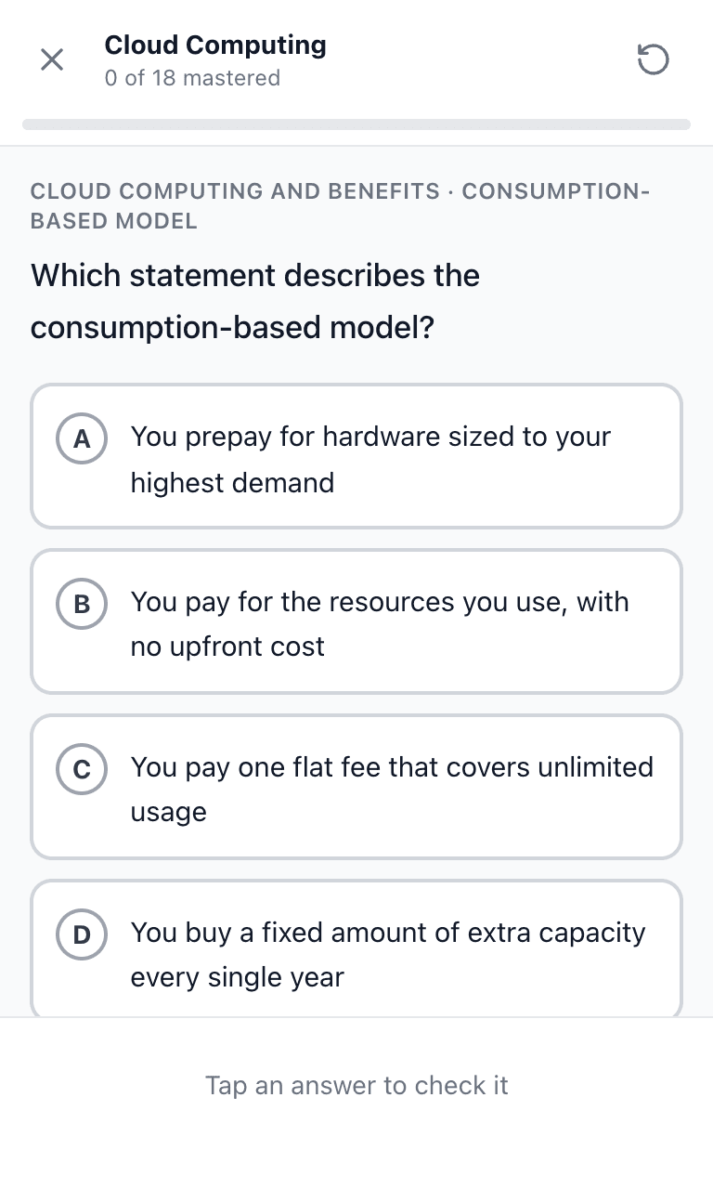
Task: Click the 'every single year' line in answer D
Action: coord(237,977)
